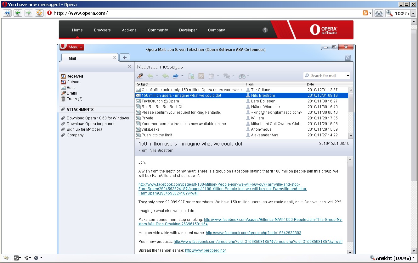
Task: Select the Mail tab
Action: 72,58
